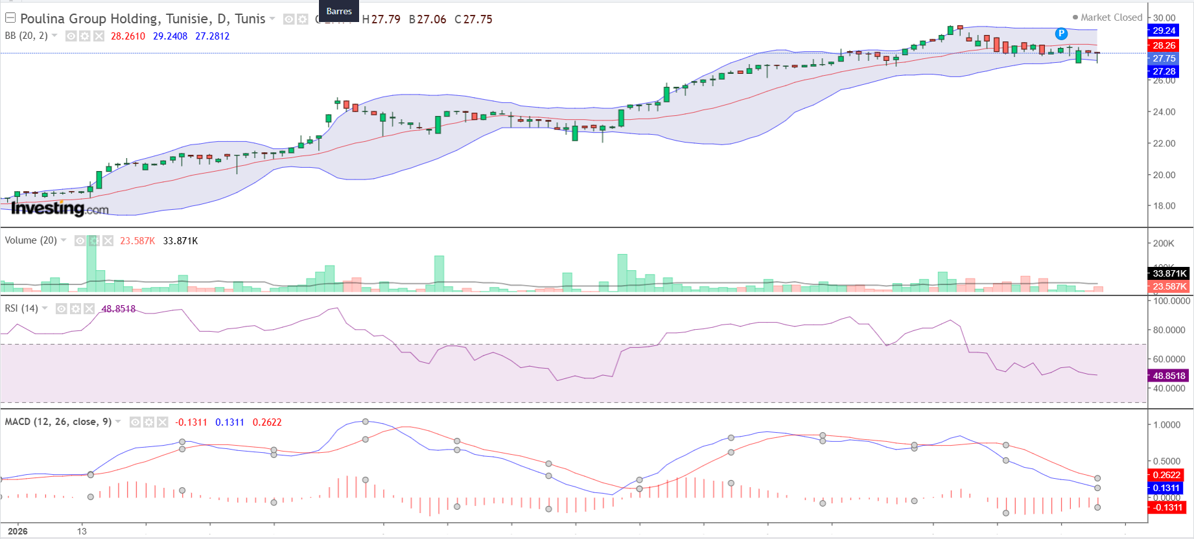
Task: Open the MACD settings gear
Action: [x=148, y=422]
